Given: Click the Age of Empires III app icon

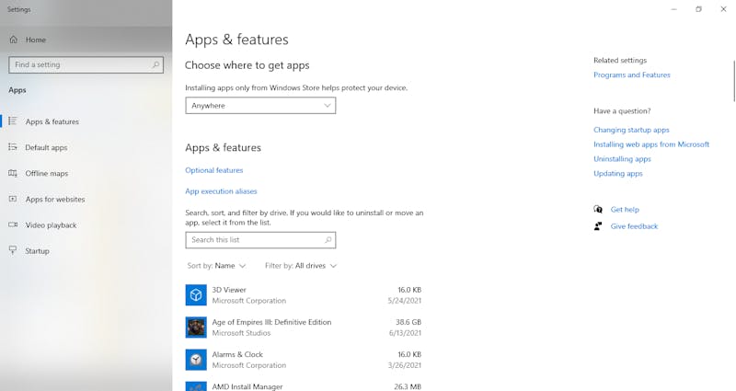Looking at the screenshot, I should pos(196,328).
